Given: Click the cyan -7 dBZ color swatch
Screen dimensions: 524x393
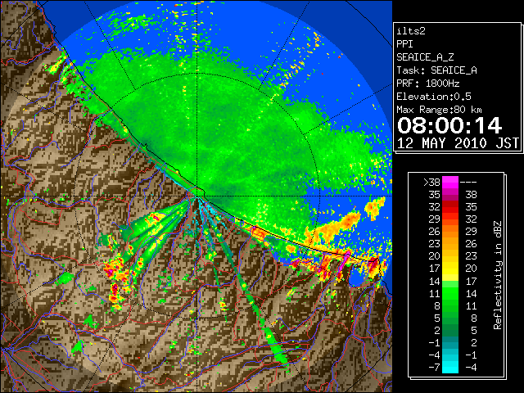Looking at the screenshot, I should click(x=450, y=367).
